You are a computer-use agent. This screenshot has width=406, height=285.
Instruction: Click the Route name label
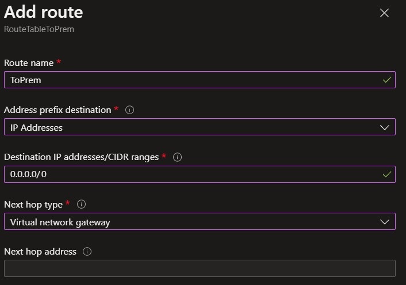[29, 62]
